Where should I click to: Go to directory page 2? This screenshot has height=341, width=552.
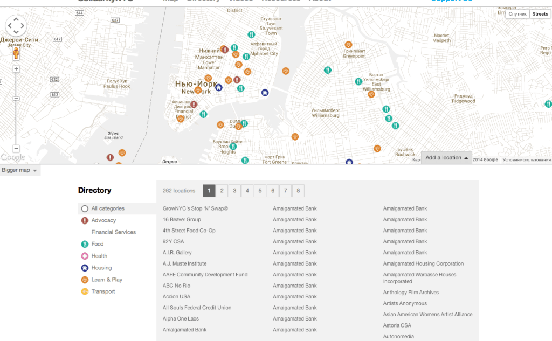pos(222,191)
